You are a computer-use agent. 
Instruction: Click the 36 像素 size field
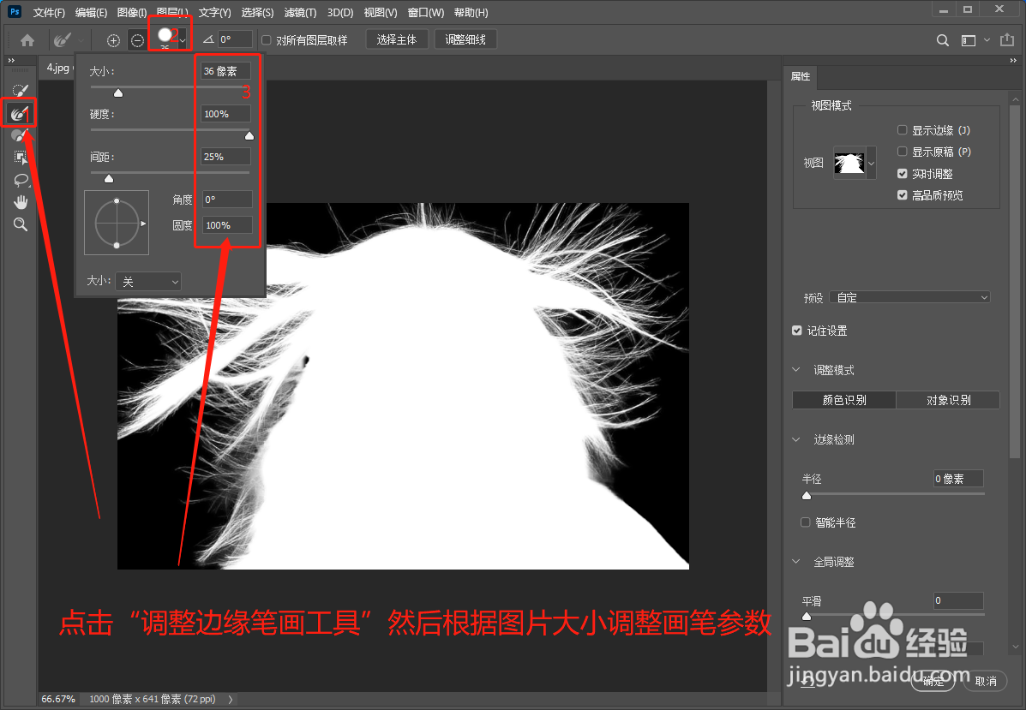pos(225,70)
